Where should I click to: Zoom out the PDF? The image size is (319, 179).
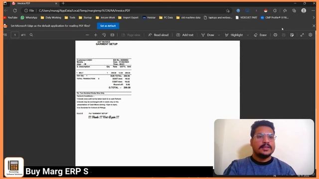pyautogui.click(x=87, y=35)
